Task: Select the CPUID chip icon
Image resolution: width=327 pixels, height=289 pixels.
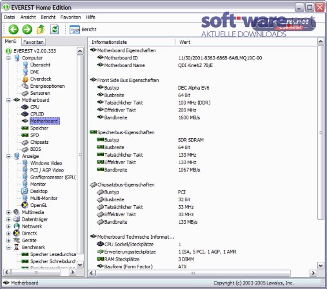Action: 25,114
